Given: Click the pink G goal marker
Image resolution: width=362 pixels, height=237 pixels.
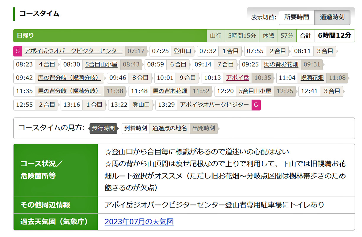Looking at the screenshot, I should coord(256,105).
